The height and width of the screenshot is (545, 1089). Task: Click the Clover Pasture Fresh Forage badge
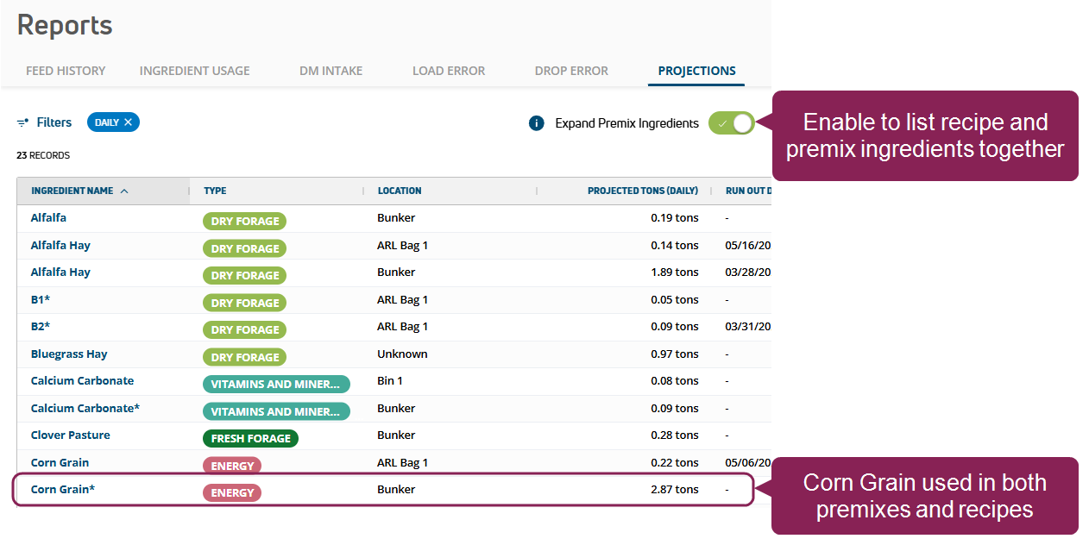coord(250,438)
